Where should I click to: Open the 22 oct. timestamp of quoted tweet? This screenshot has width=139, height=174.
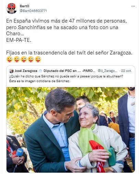pos(126,71)
